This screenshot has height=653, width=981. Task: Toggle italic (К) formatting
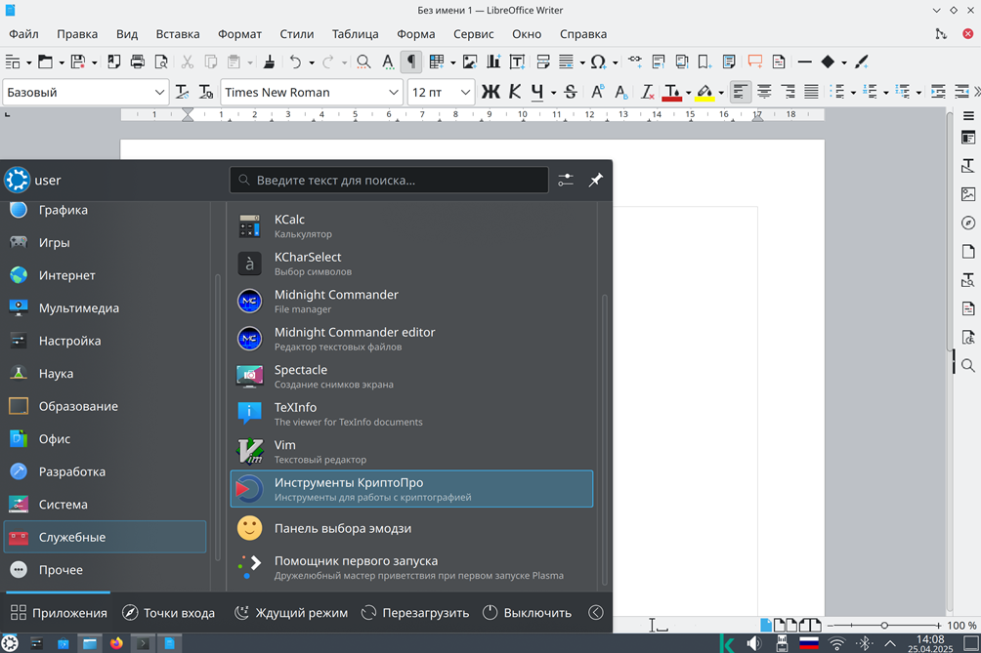[x=515, y=93]
